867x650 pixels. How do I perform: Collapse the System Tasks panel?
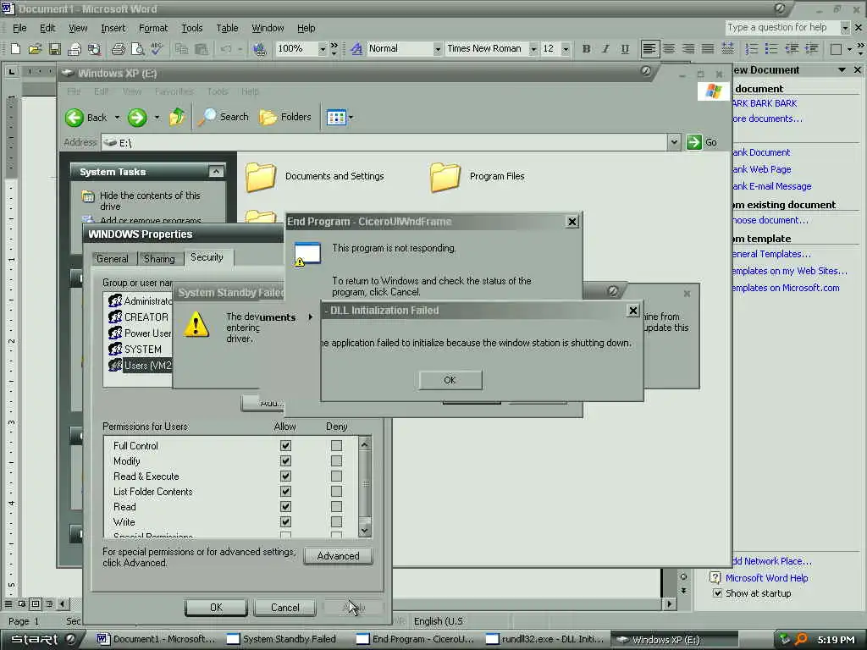(x=216, y=172)
